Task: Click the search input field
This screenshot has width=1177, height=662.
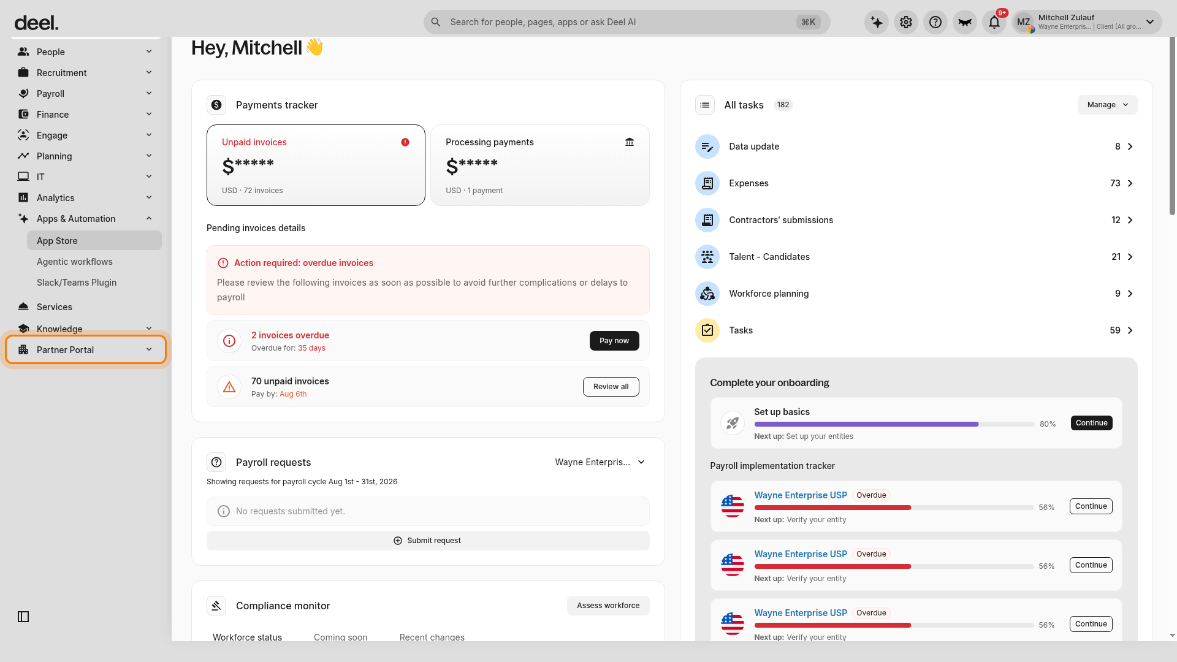Action: point(627,22)
